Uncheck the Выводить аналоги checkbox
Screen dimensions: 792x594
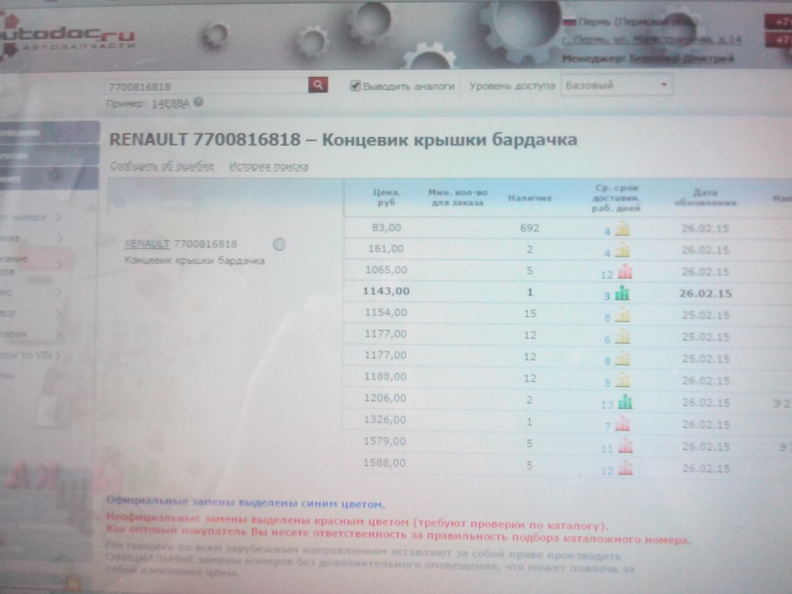click(x=355, y=85)
